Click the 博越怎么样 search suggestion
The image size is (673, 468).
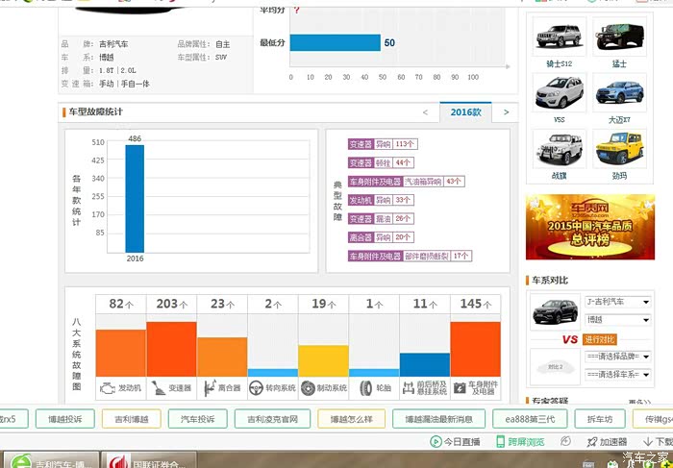click(x=352, y=419)
